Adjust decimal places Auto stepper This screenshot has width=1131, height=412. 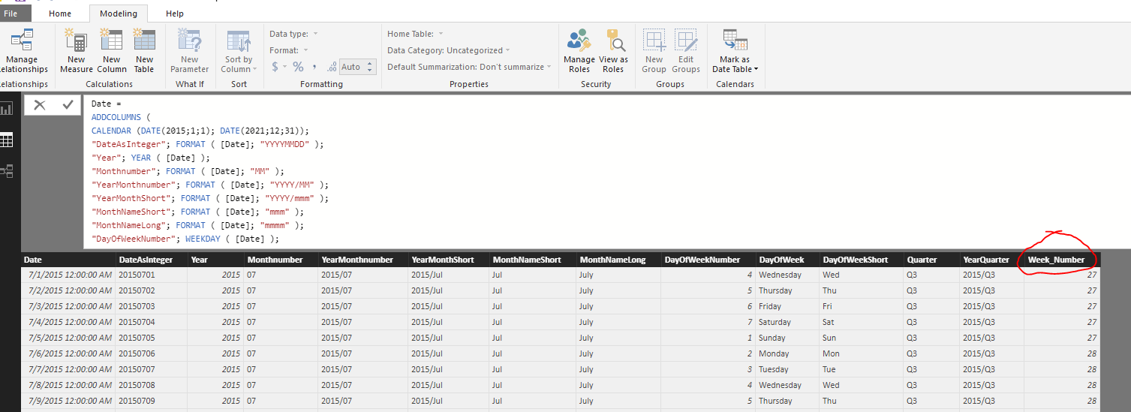point(369,67)
